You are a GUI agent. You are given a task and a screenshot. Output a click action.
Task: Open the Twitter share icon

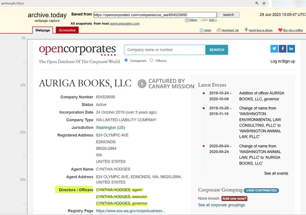coord(274,49)
